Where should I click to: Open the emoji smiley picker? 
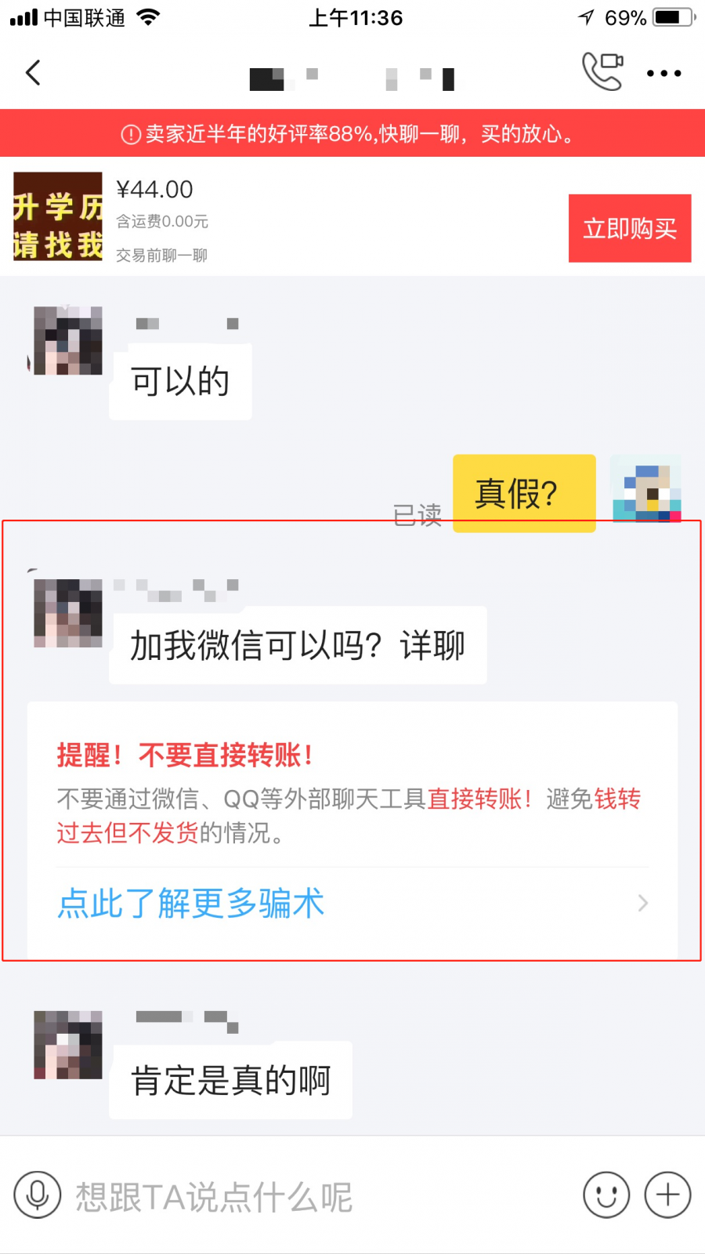click(606, 1195)
